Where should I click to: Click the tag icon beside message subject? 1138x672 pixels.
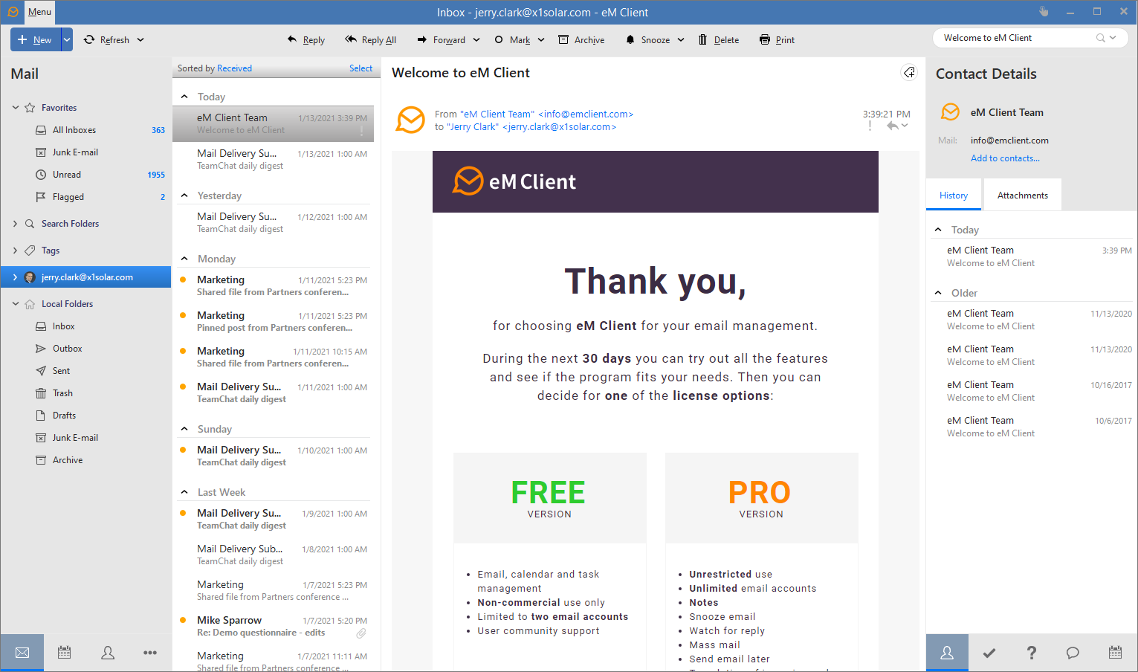908,72
